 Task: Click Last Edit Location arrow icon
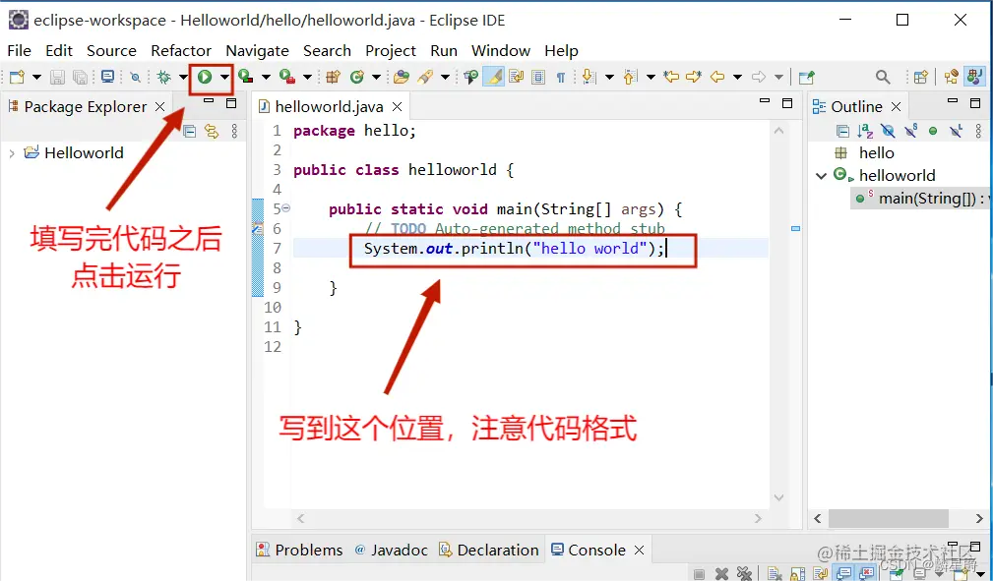pos(671,78)
